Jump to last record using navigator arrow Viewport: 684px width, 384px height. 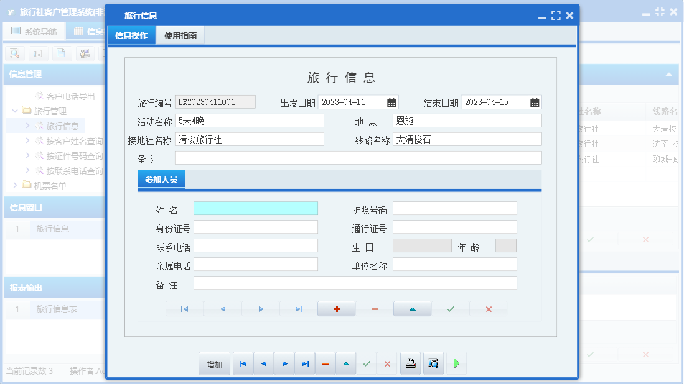click(x=299, y=308)
